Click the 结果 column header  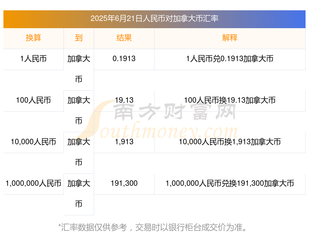(124, 38)
